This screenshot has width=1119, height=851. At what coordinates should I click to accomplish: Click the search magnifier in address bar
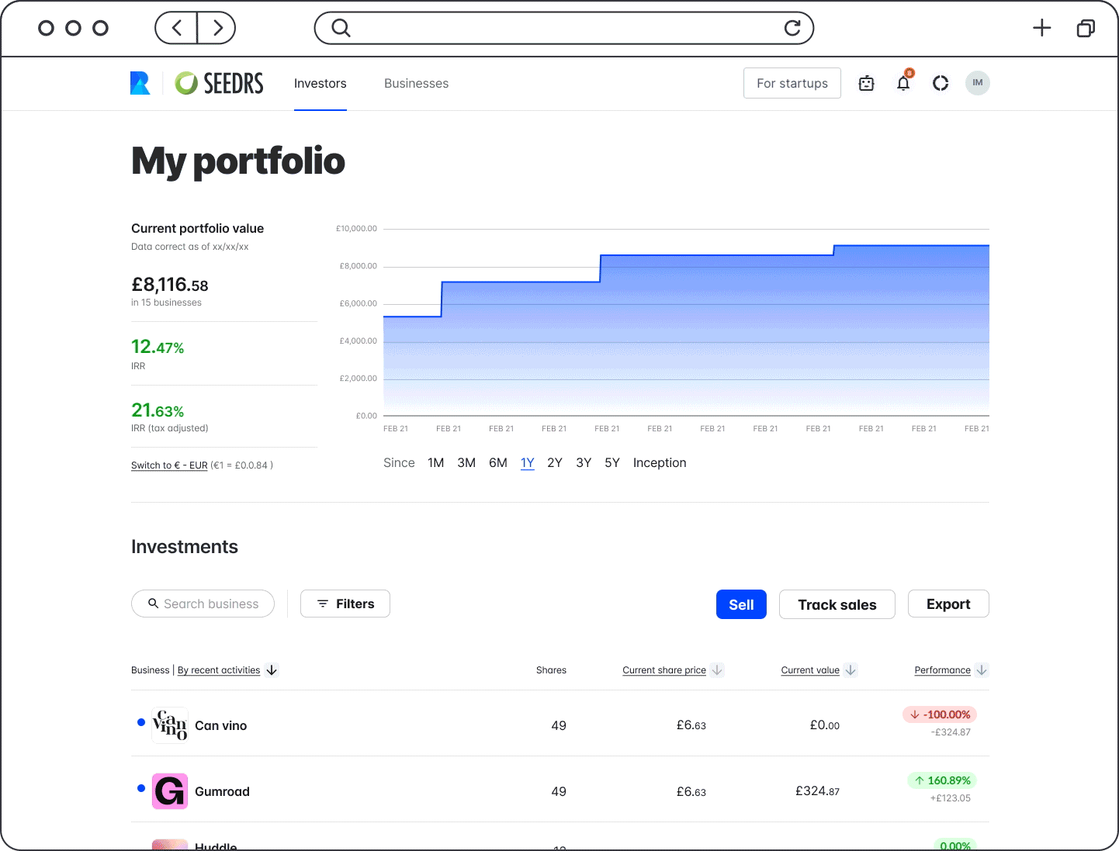coord(341,28)
